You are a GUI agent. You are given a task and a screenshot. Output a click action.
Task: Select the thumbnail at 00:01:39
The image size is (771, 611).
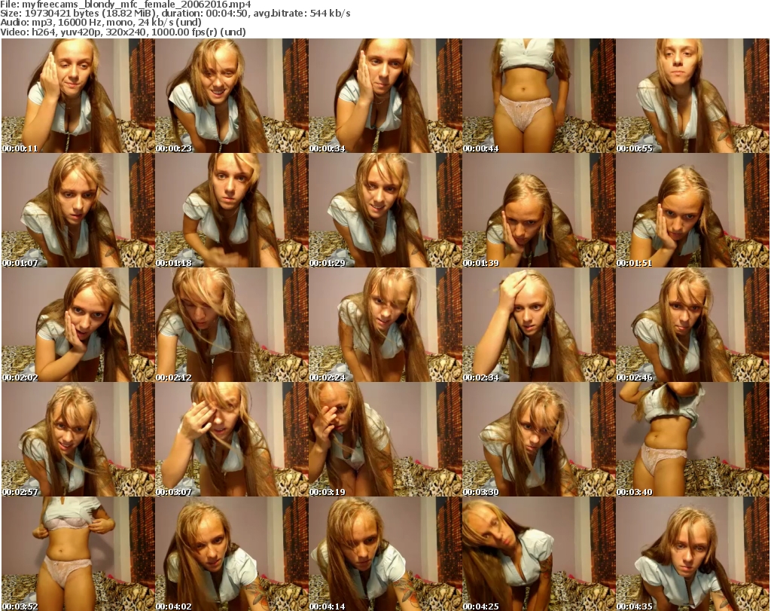click(x=538, y=210)
